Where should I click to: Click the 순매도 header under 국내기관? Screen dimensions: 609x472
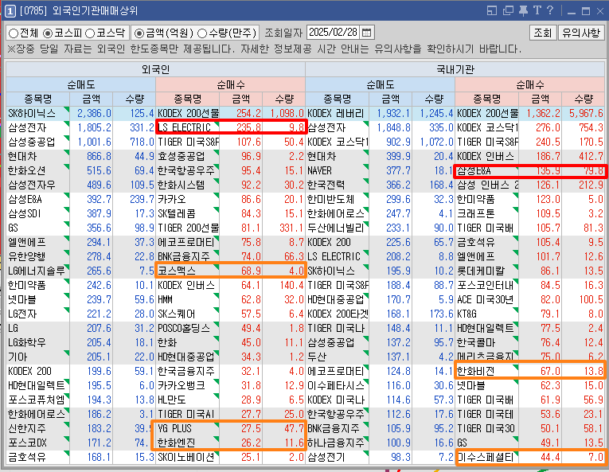pyautogui.click(x=381, y=84)
